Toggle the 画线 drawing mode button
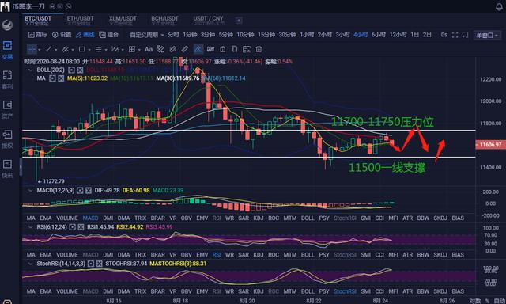Viewport: 506px width, 304px height. click(85, 35)
